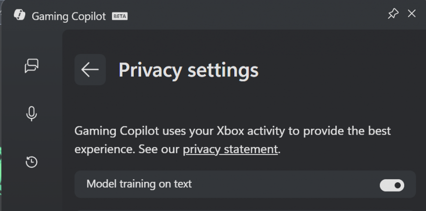Click the Privacy settings heading
The width and height of the screenshot is (426, 211).
pyautogui.click(x=188, y=70)
